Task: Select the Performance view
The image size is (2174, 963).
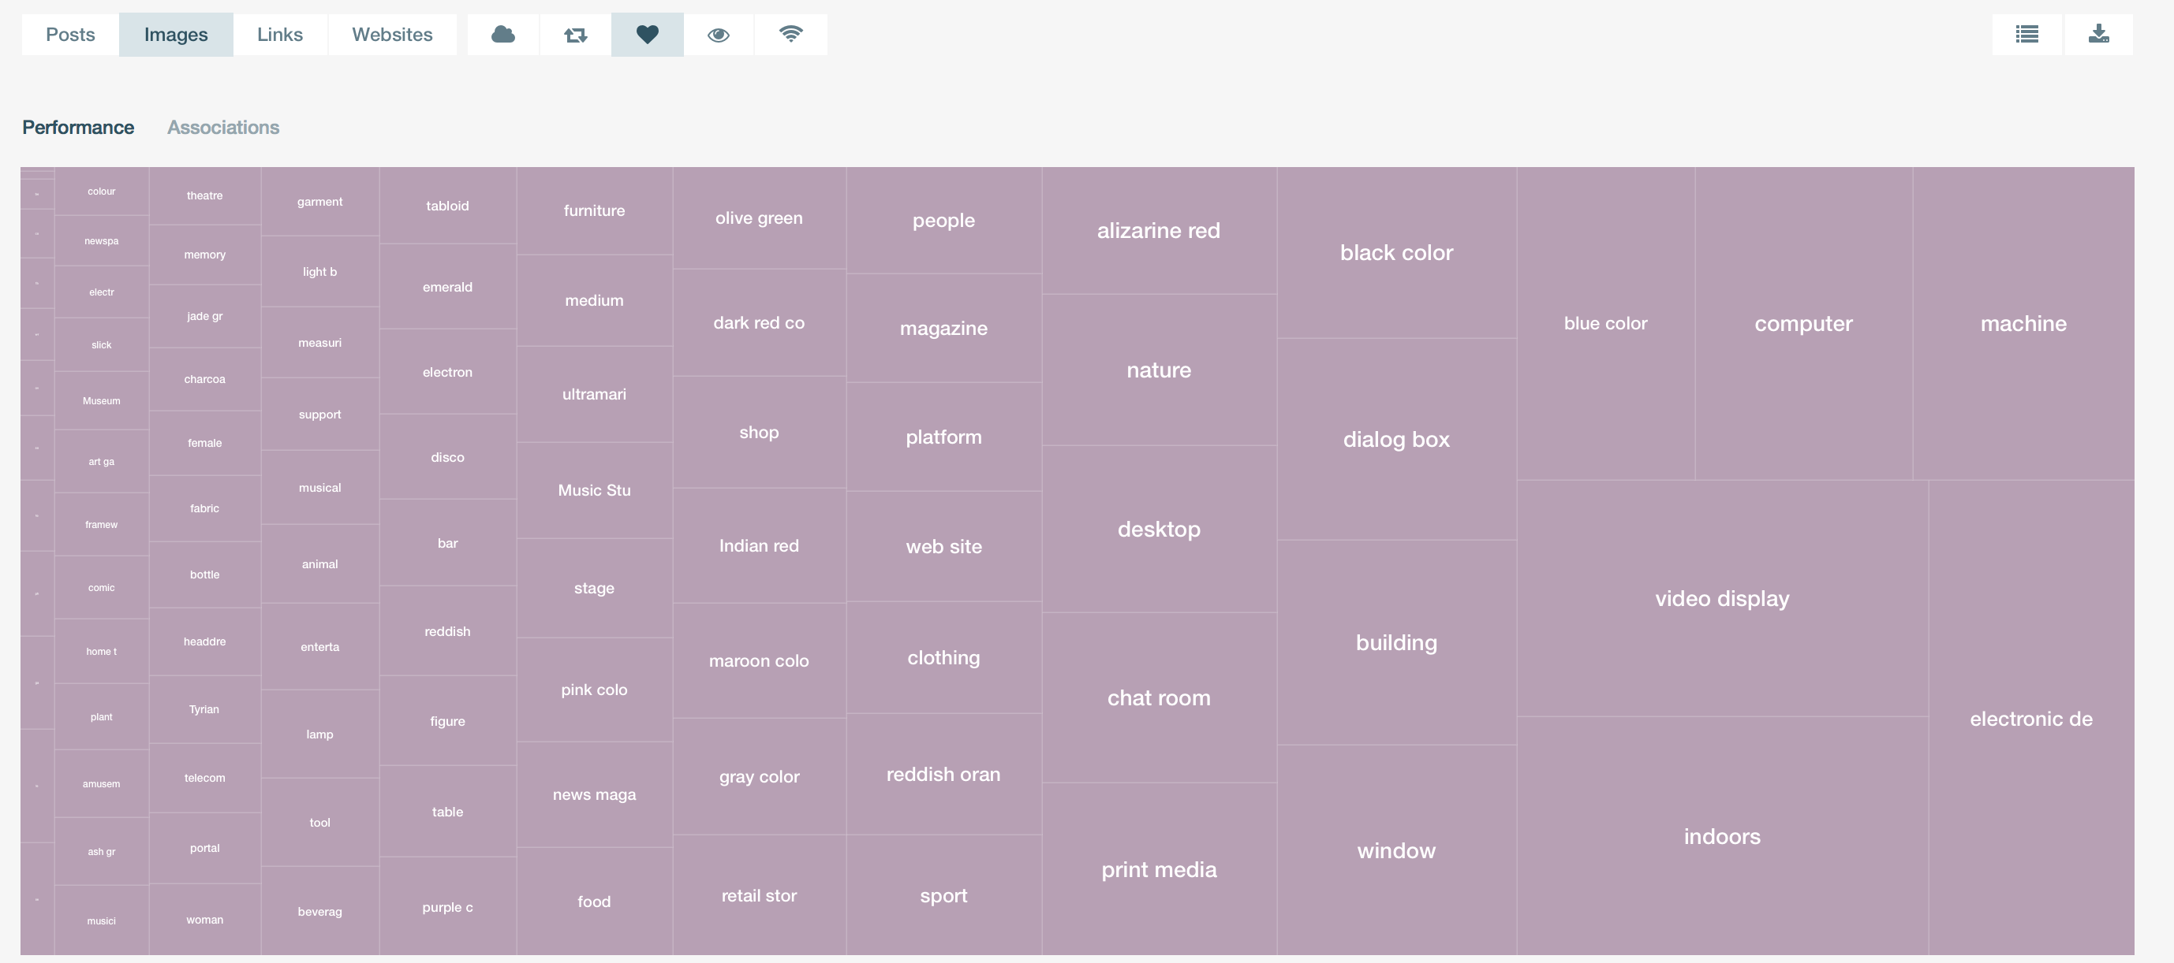Action: (x=77, y=128)
